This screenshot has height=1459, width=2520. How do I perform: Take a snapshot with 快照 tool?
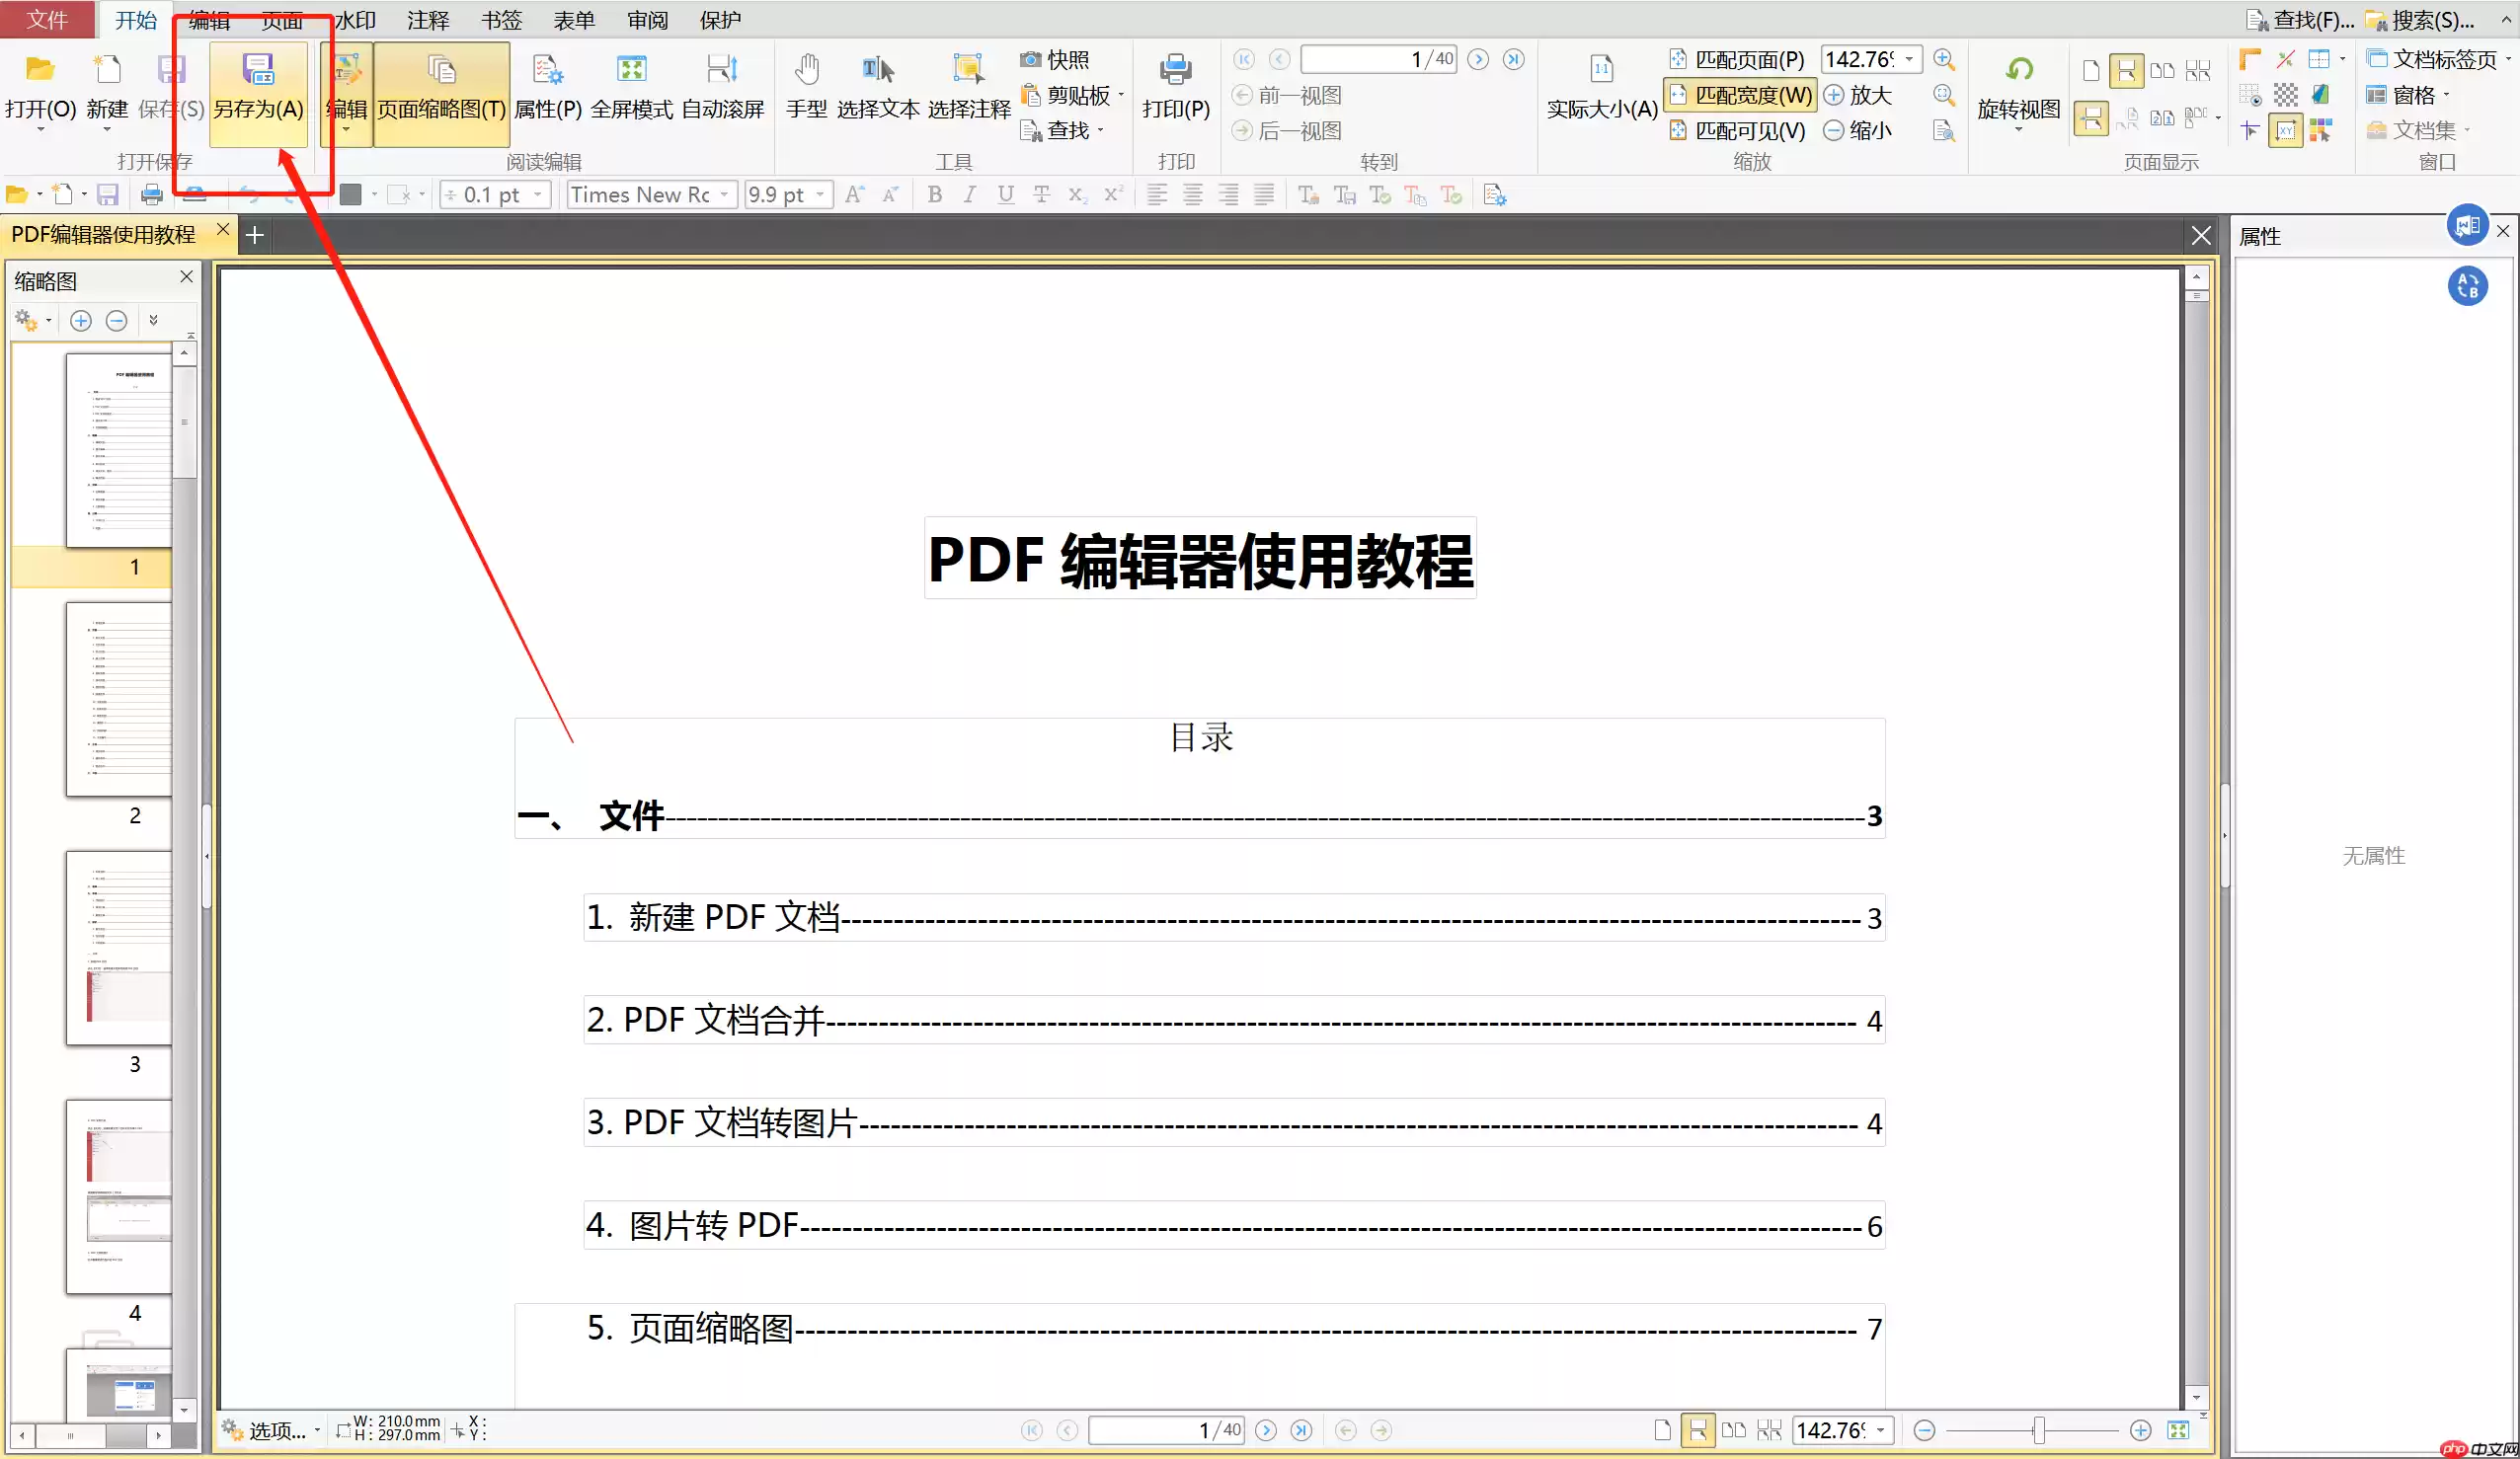1060,59
